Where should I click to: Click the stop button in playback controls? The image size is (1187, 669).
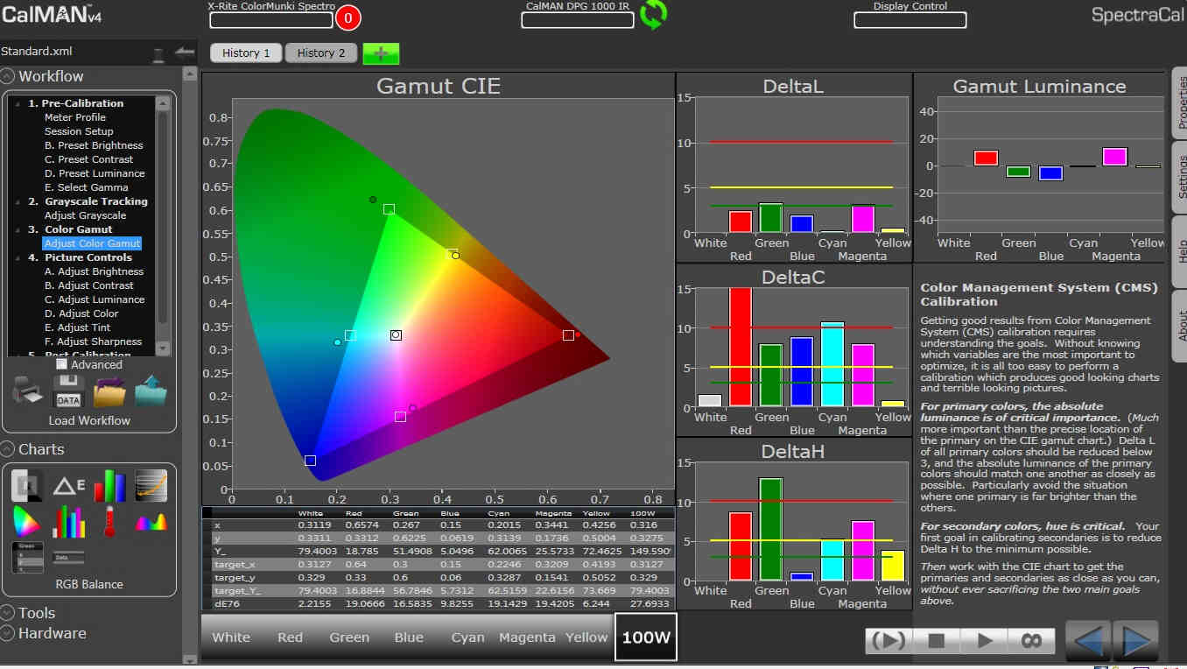coord(937,640)
